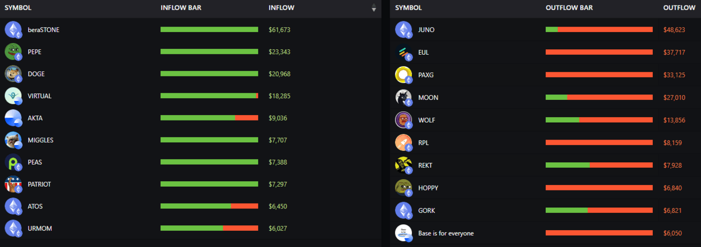Select the $6,050 outflow value
701x247 pixels.
[x=673, y=233]
